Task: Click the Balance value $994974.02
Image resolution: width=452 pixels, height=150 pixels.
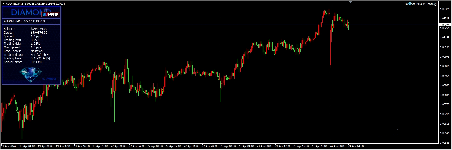Action: pyautogui.click(x=39, y=29)
